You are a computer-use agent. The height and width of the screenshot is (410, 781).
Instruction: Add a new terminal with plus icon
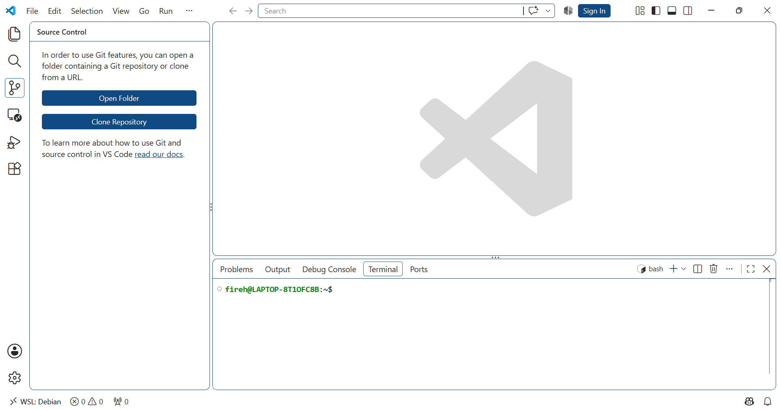[x=674, y=269]
